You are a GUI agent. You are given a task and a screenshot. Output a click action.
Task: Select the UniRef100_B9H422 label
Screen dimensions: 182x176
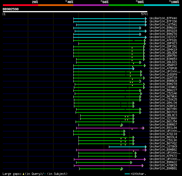coord(163,162)
